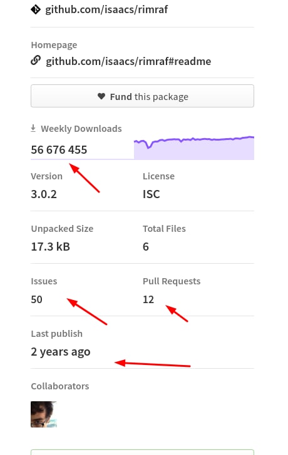Click the 56 676 455 downloads count
Image resolution: width=288 pixels, height=455 pixels.
pyautogui.click(x=59, y=150)
